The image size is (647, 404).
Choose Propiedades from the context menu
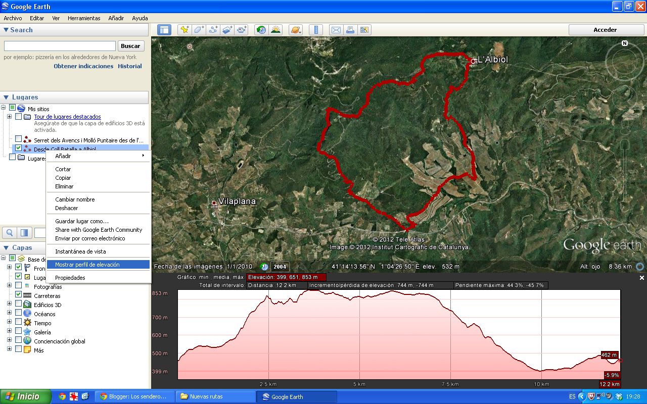click(98, 278)
